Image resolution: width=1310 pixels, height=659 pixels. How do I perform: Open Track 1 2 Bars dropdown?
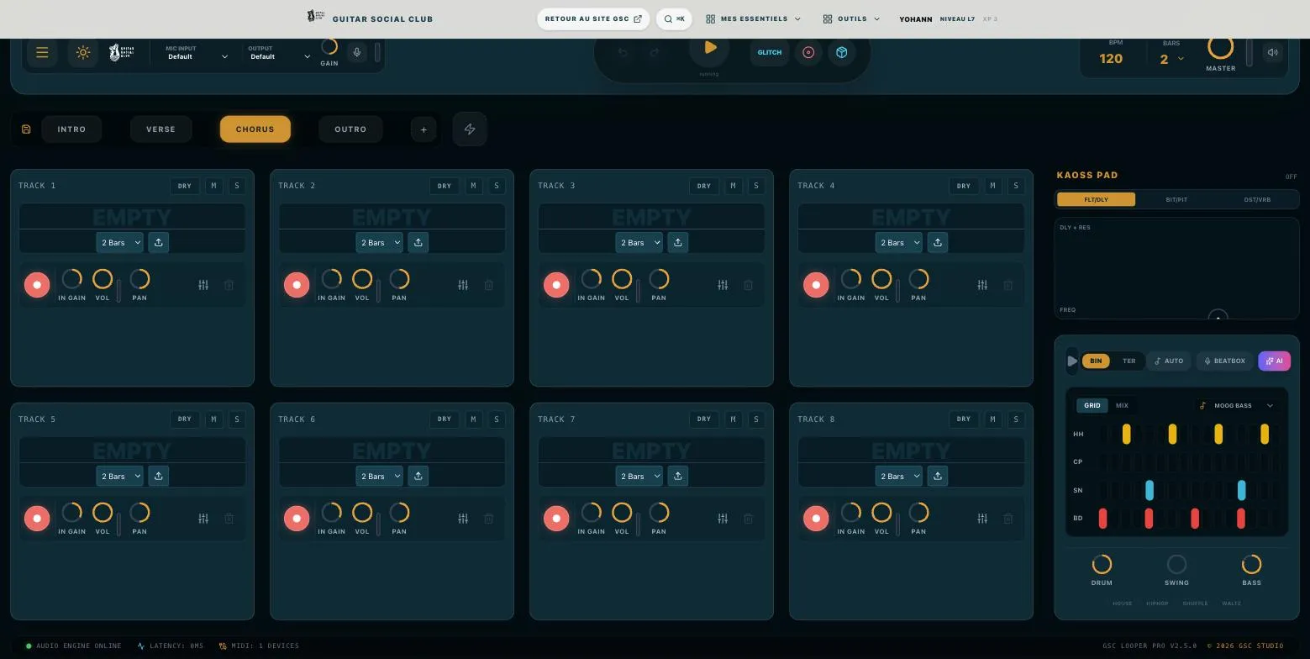[x=119, y=242]
